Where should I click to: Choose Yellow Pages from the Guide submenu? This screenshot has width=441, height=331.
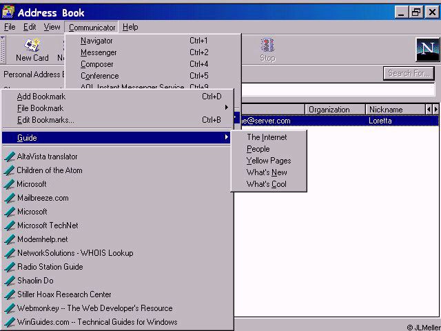click(269, 161)
